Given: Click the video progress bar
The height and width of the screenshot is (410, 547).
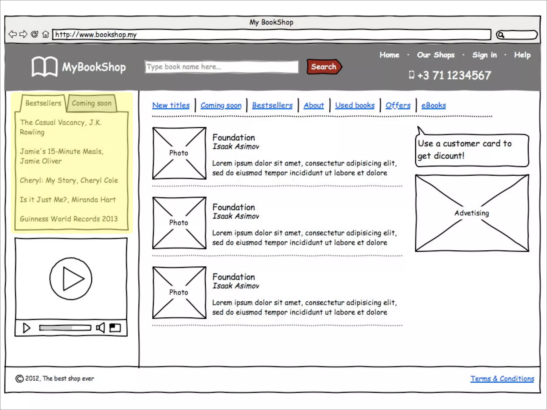Looking at the screenshot, I should 65,328.
